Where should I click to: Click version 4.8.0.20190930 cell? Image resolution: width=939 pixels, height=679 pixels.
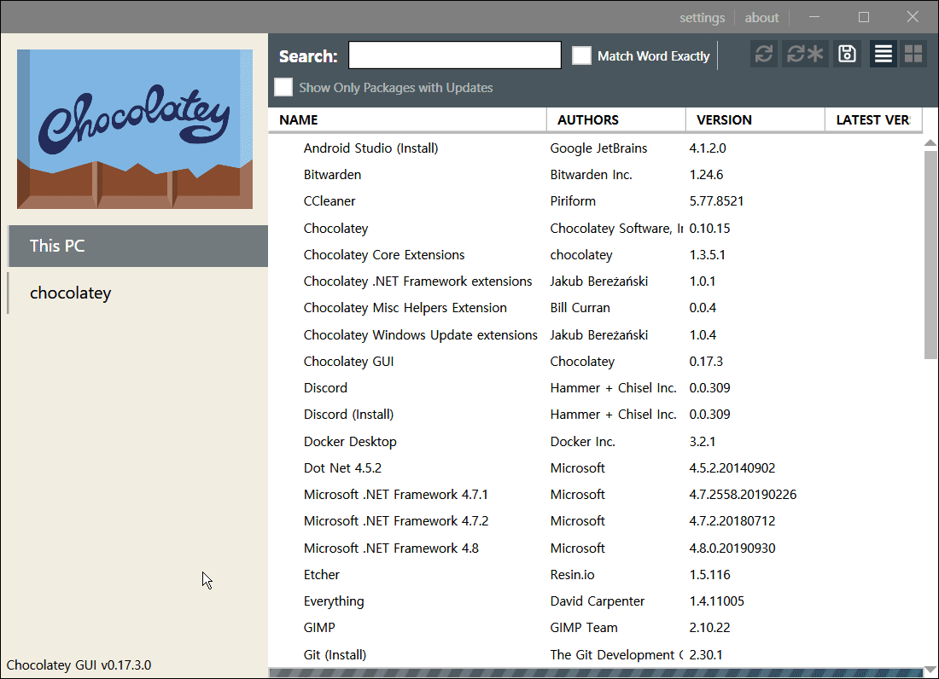coord(732,548)
